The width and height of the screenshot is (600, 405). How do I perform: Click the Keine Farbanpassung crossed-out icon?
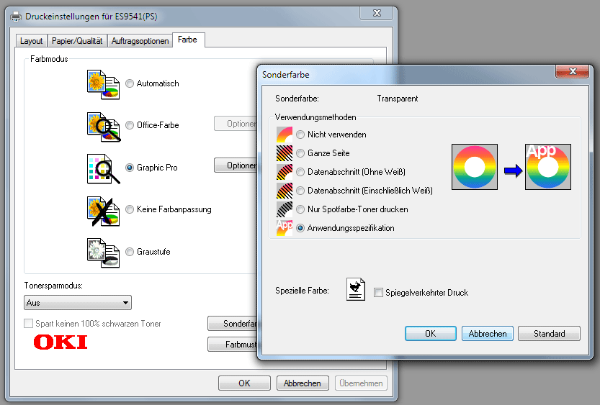point(102,209)
